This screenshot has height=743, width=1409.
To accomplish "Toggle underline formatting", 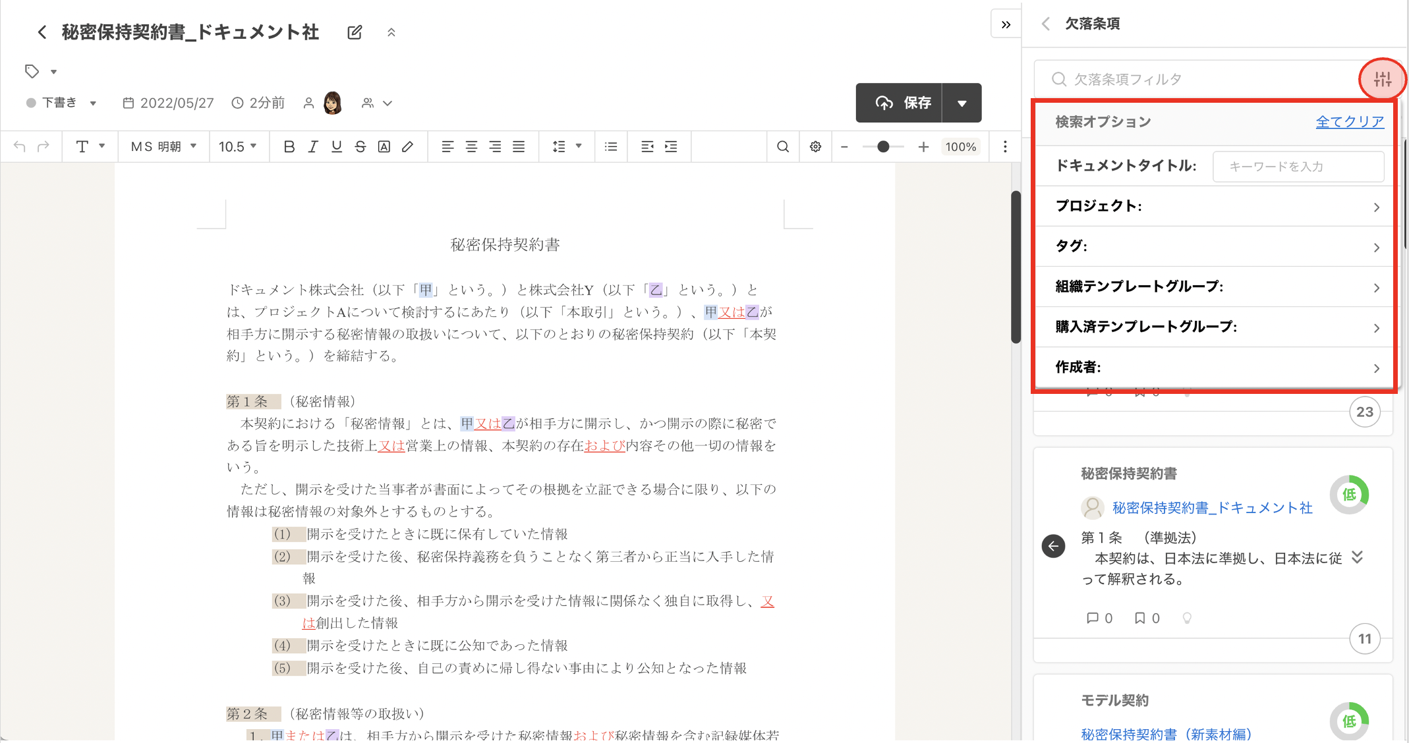I will [336, 147].
